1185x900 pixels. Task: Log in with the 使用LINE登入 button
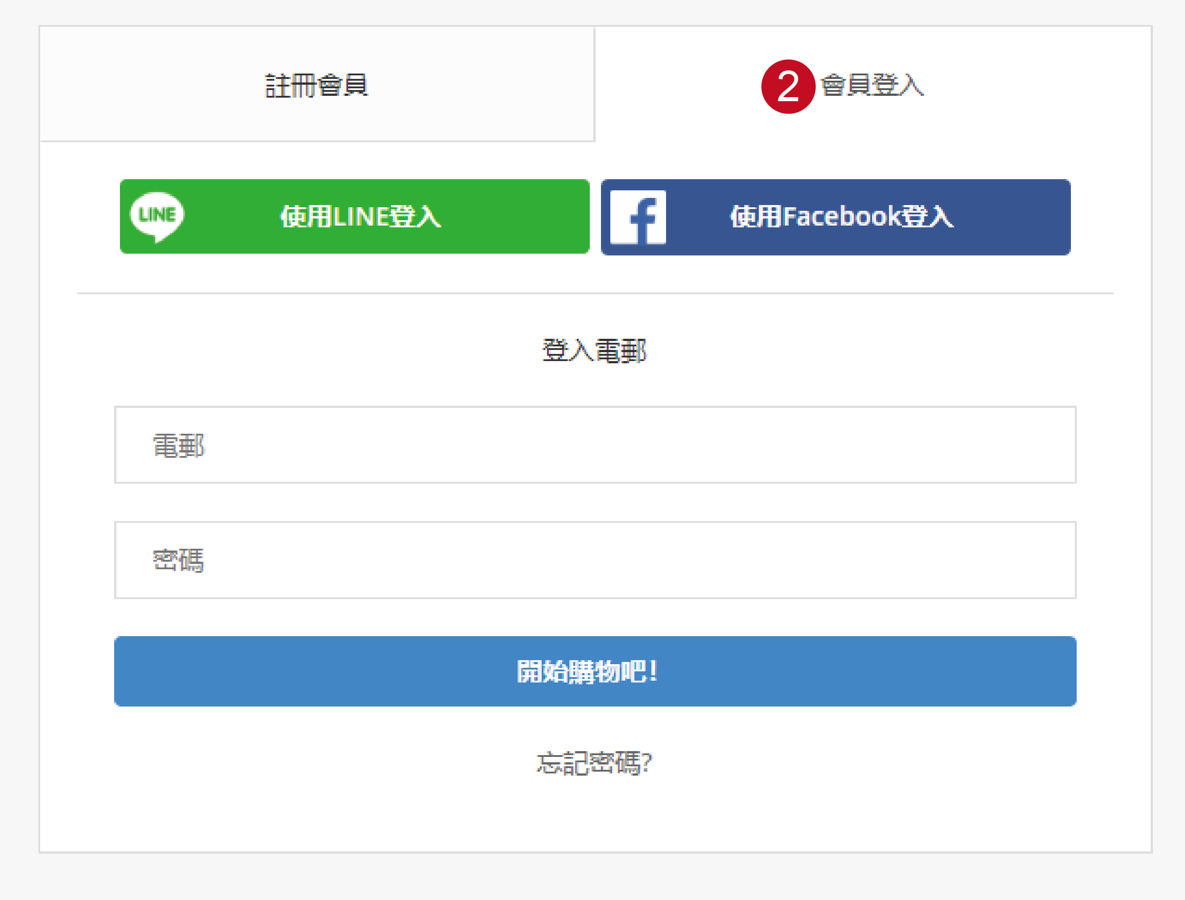(354, 217)
